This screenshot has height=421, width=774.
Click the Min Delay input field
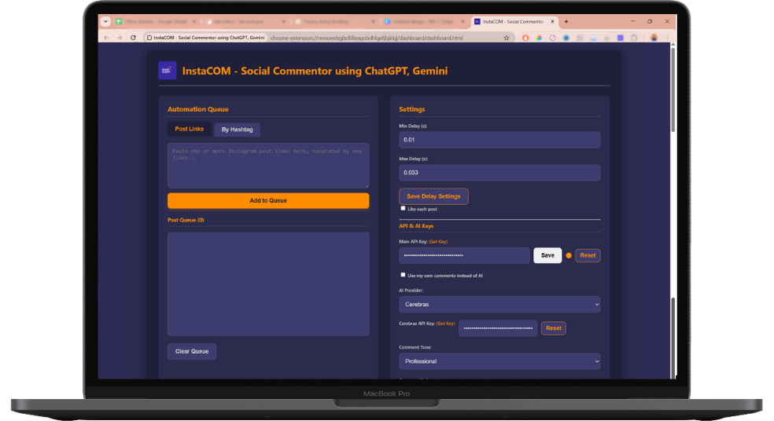tap(499, 140)
